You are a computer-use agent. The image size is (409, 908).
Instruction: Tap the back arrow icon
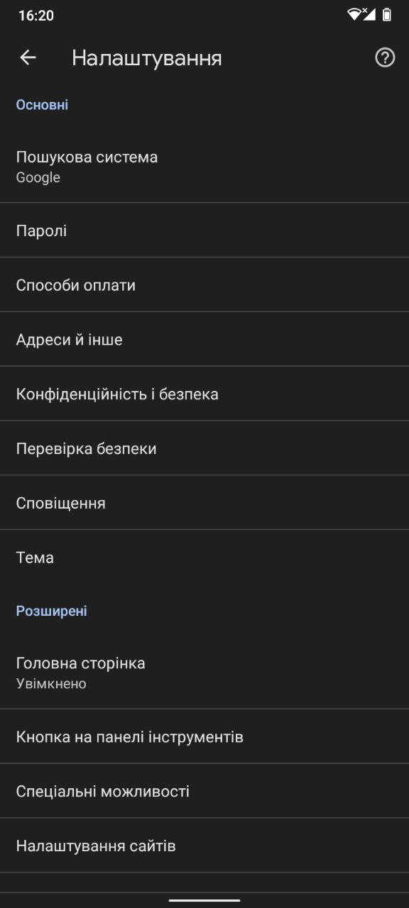click(x=28, y=57)
